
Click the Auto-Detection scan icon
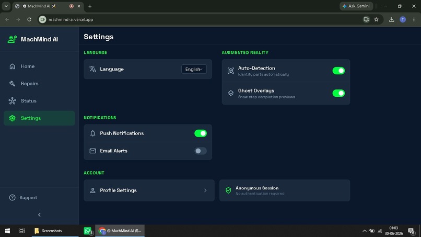(231, 71)
